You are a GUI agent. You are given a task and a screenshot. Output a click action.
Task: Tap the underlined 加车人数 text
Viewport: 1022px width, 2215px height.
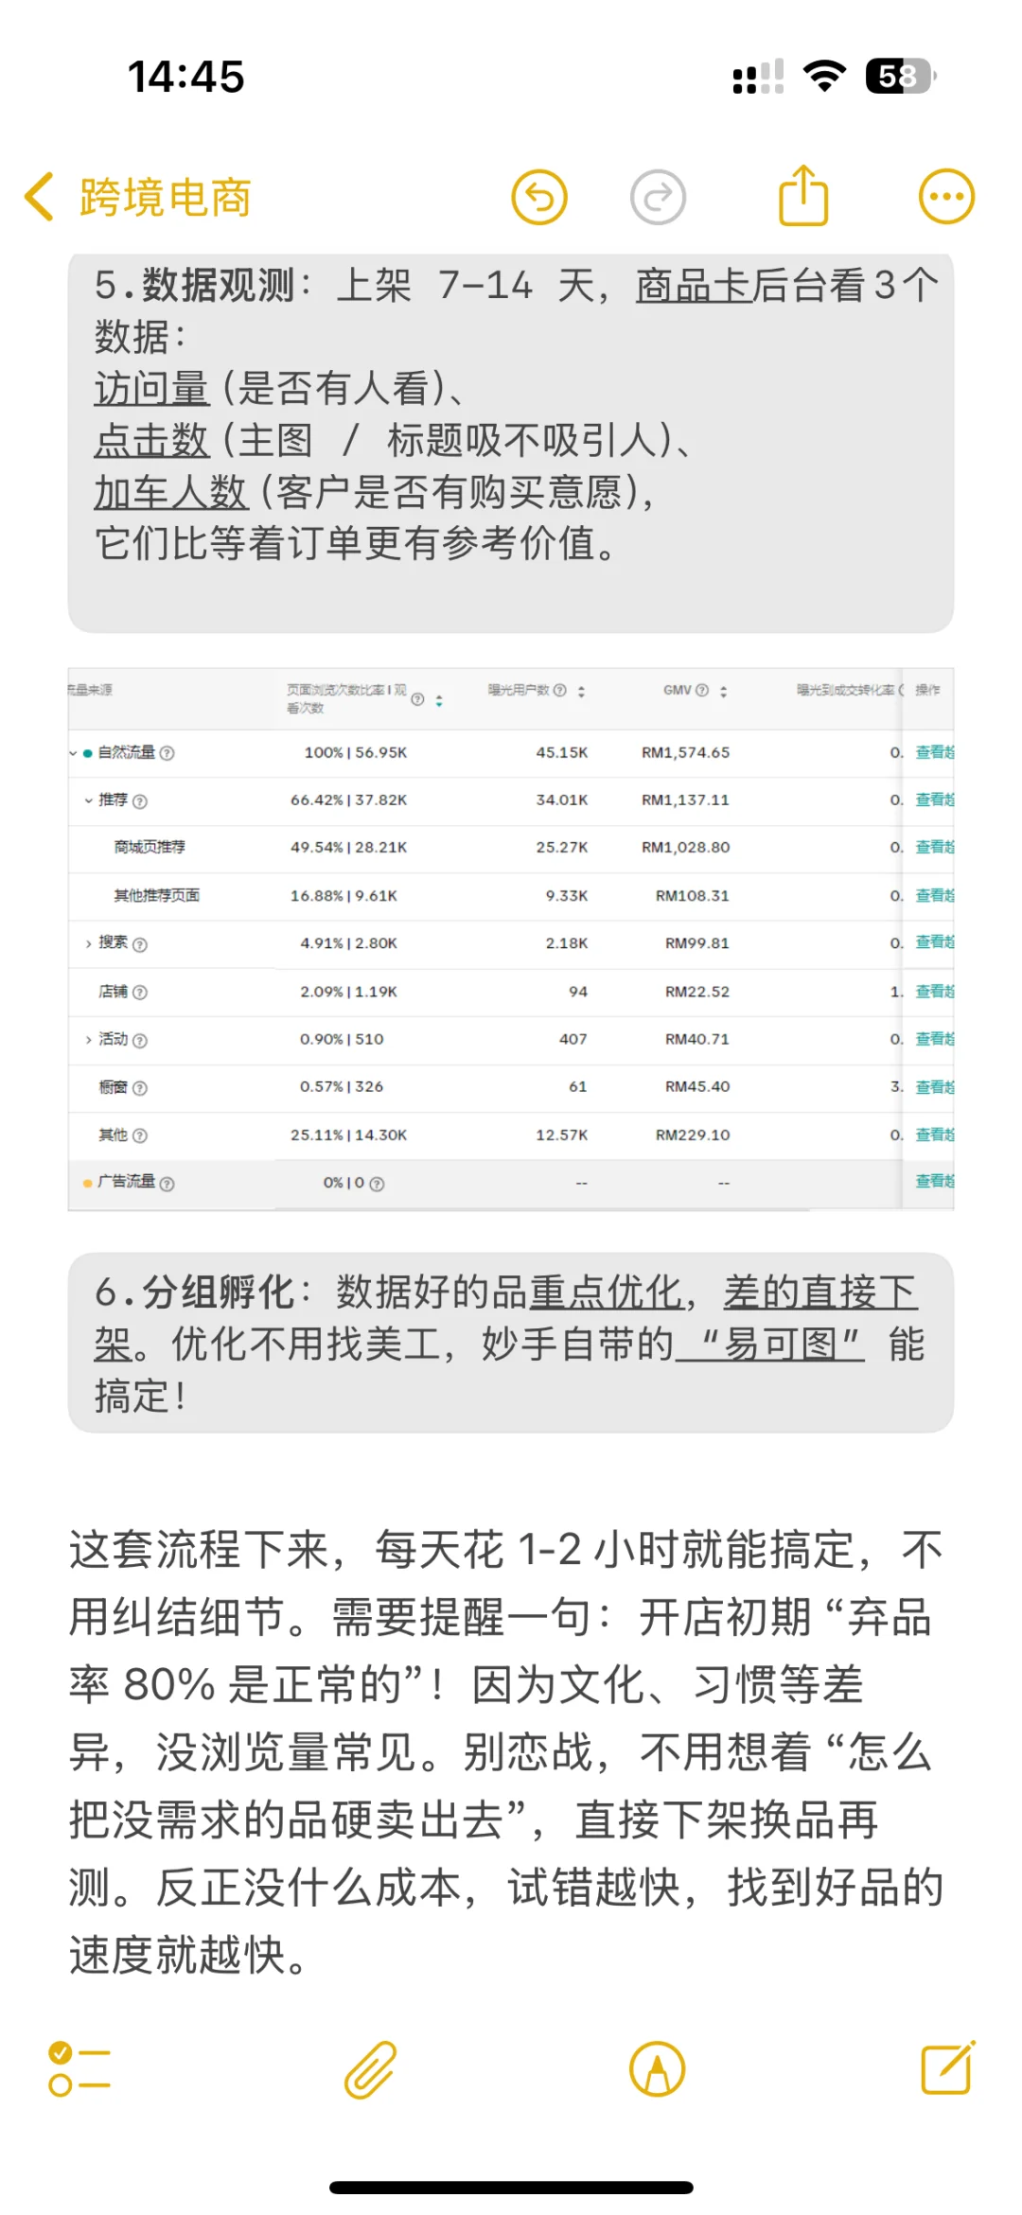[170, 492]
